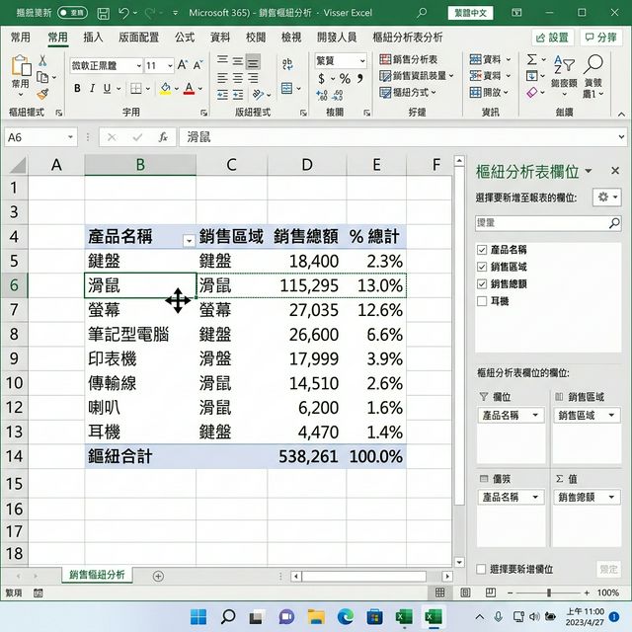This screenshot has height=632, width=632.
Task: Click the vertical scrollbar down arrow
Action: [459, 562]
